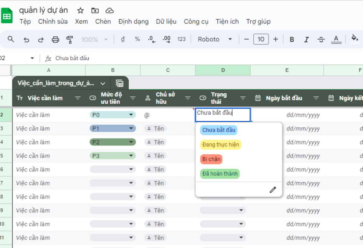The height and width of the screenshot is (248, 363).
Task: Click the pencil edit dropdown icon
Action: pyautogui.click(x=273, y=190)
